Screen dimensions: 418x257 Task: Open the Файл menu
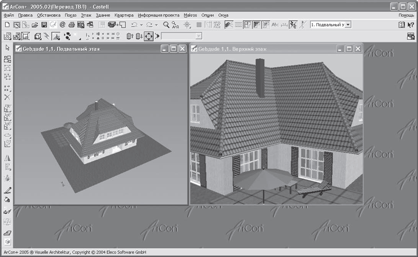point(8,15)
